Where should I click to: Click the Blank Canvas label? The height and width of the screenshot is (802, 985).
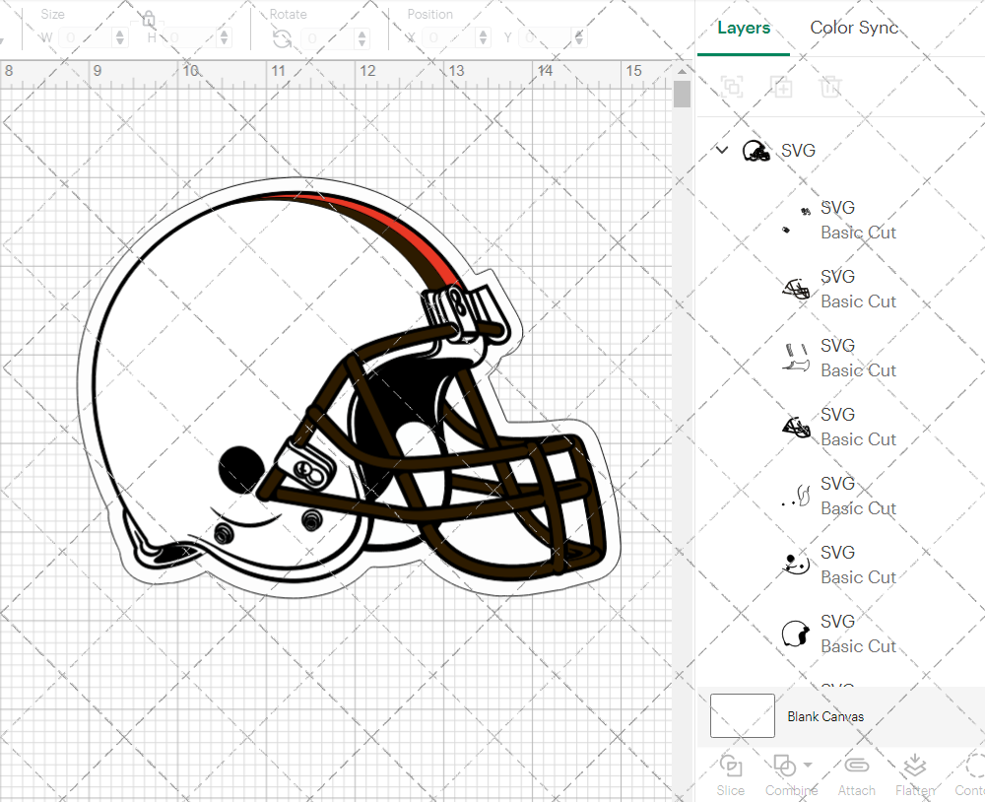pos(825,716)
